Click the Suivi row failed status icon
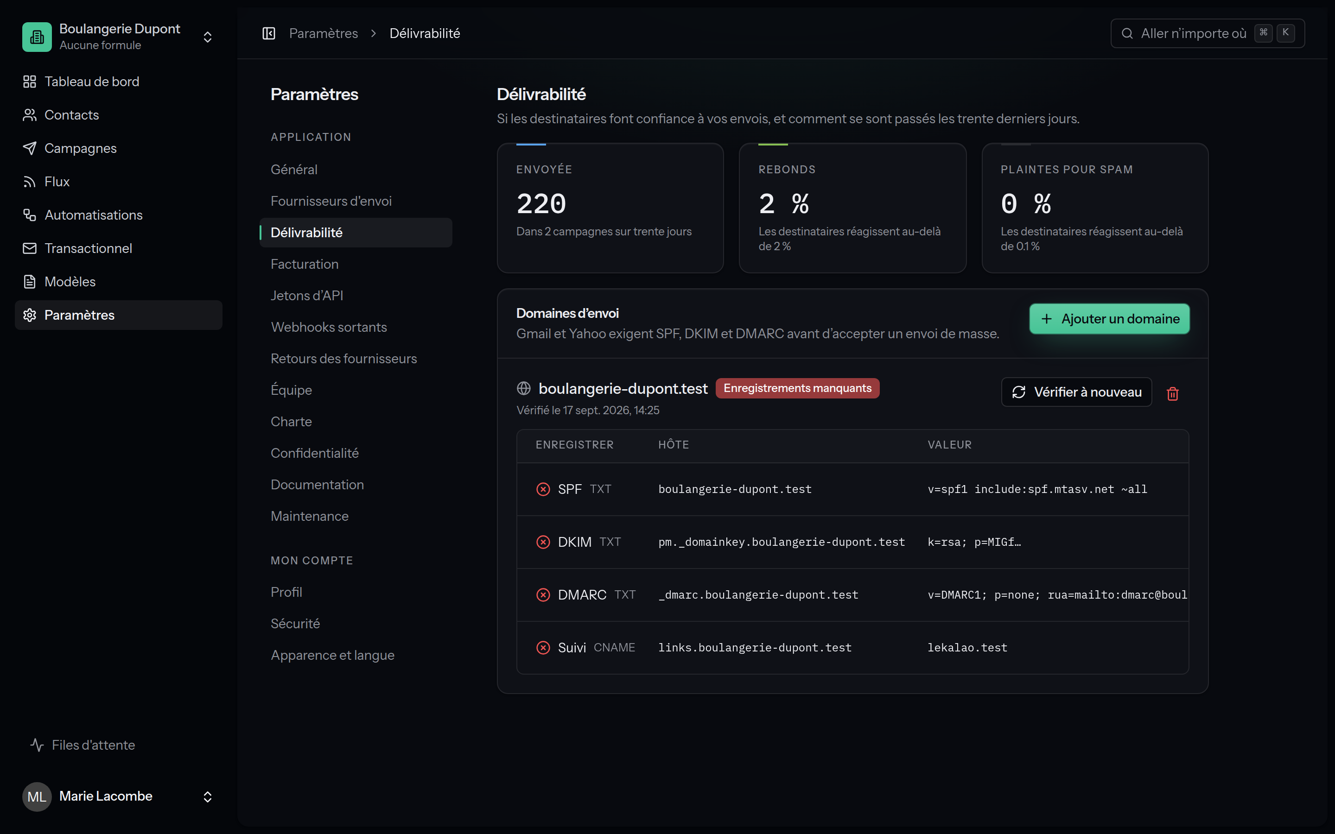The image size is (1335, 834). 543,648
